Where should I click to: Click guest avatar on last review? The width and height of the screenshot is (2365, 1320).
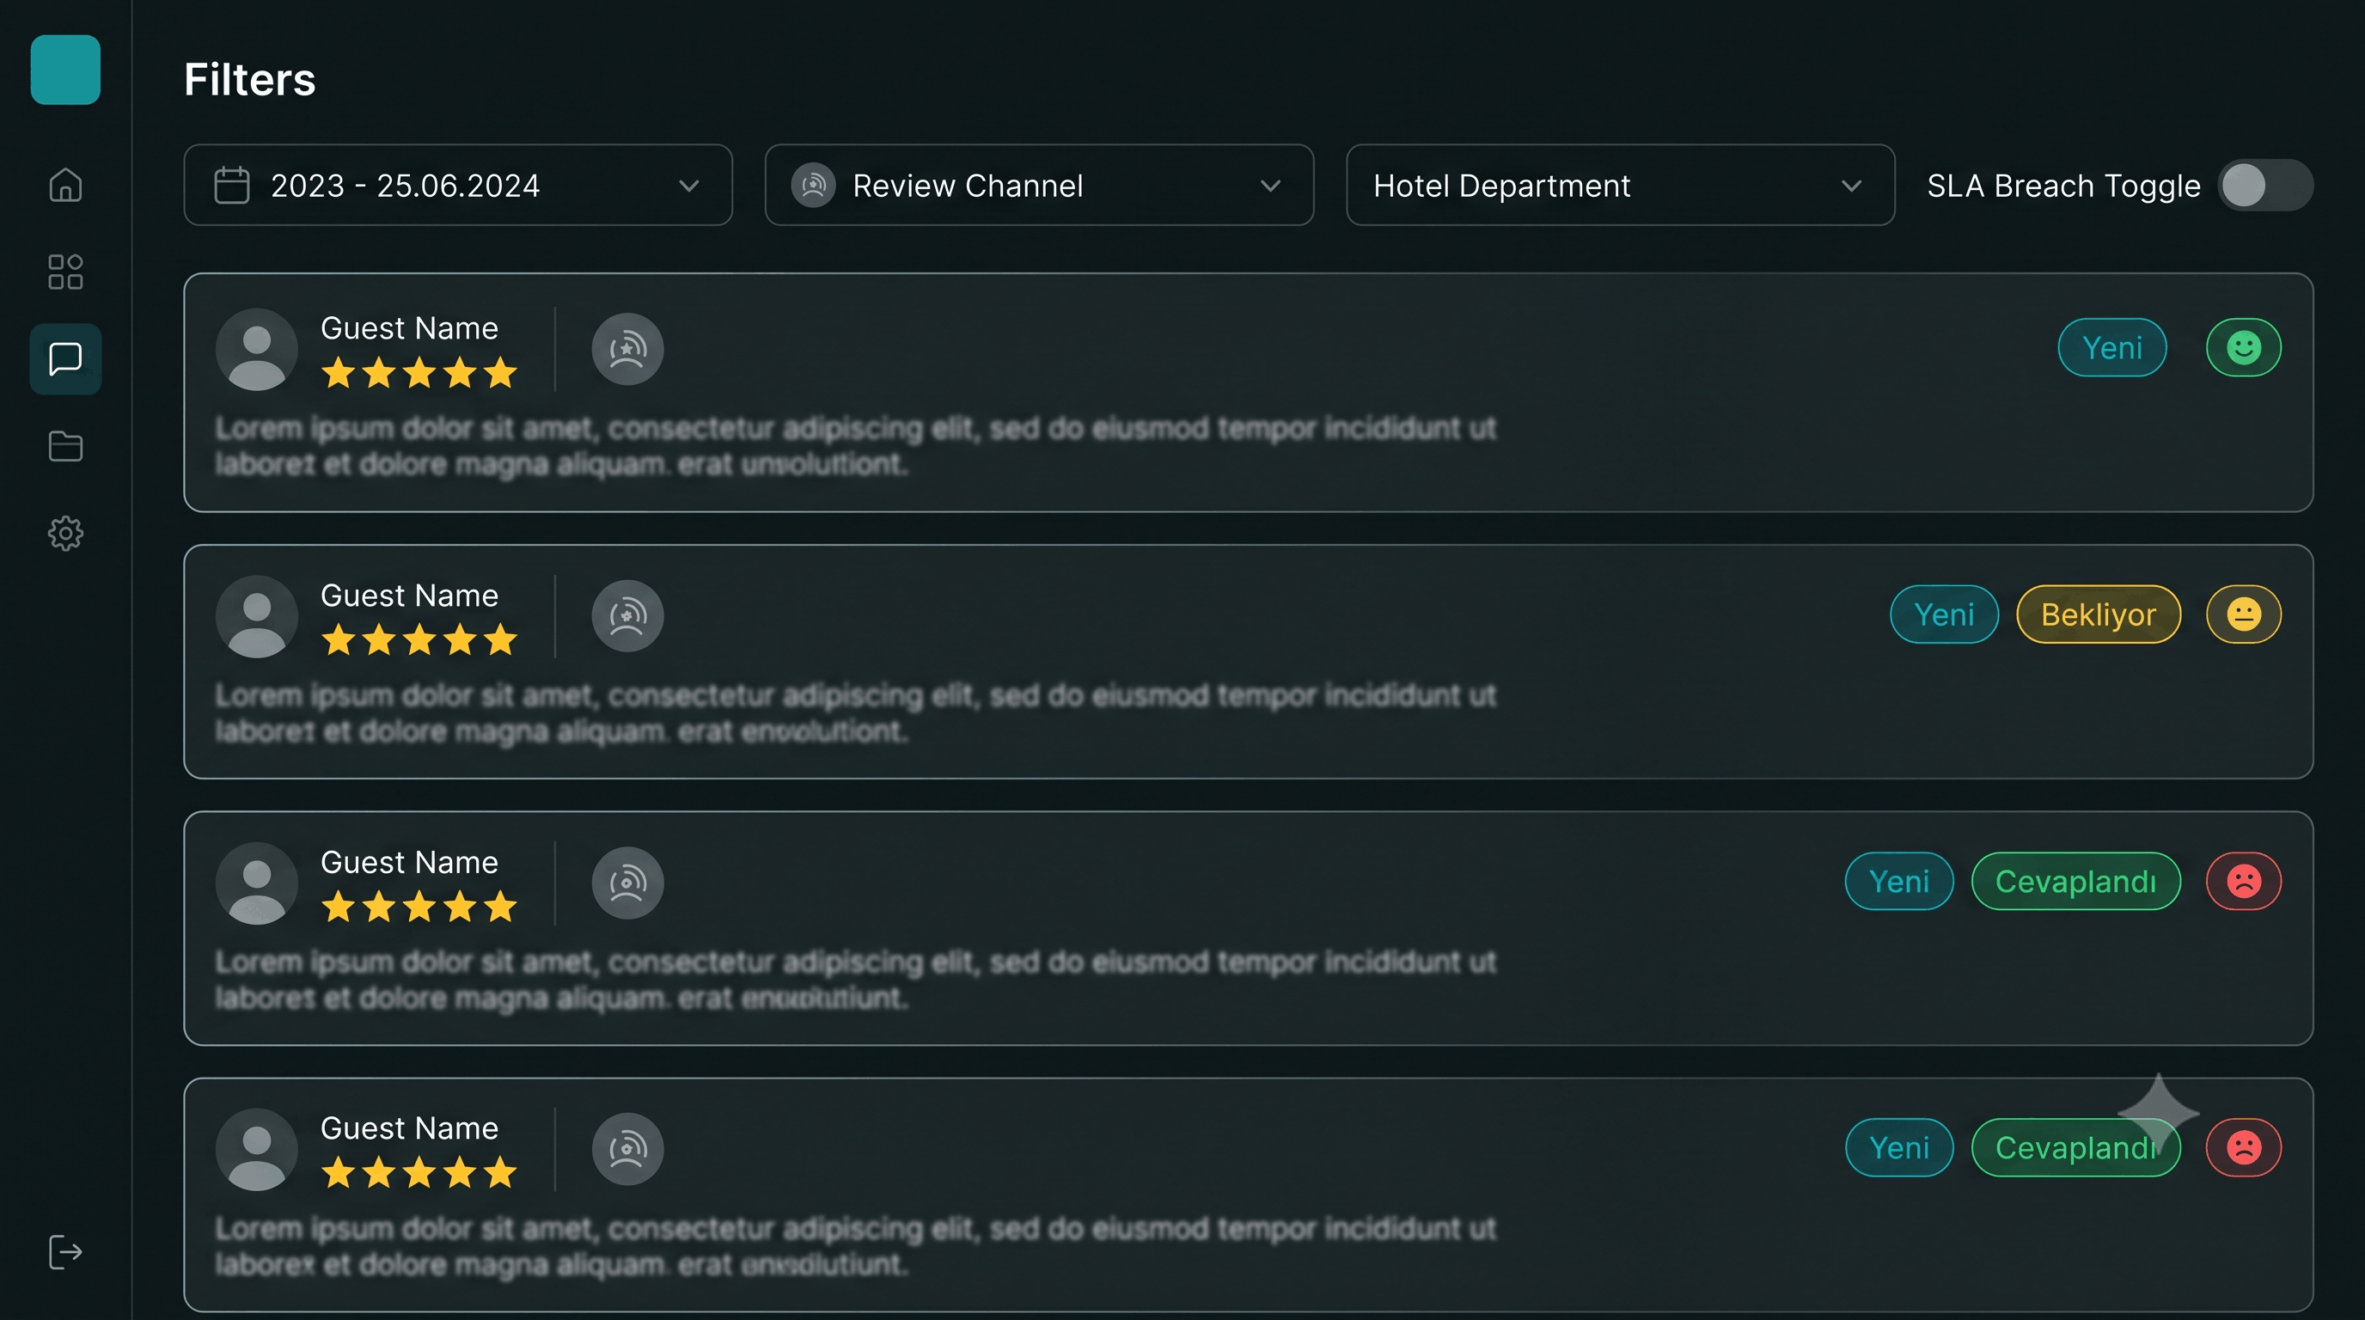click(x=256, y=1150)
